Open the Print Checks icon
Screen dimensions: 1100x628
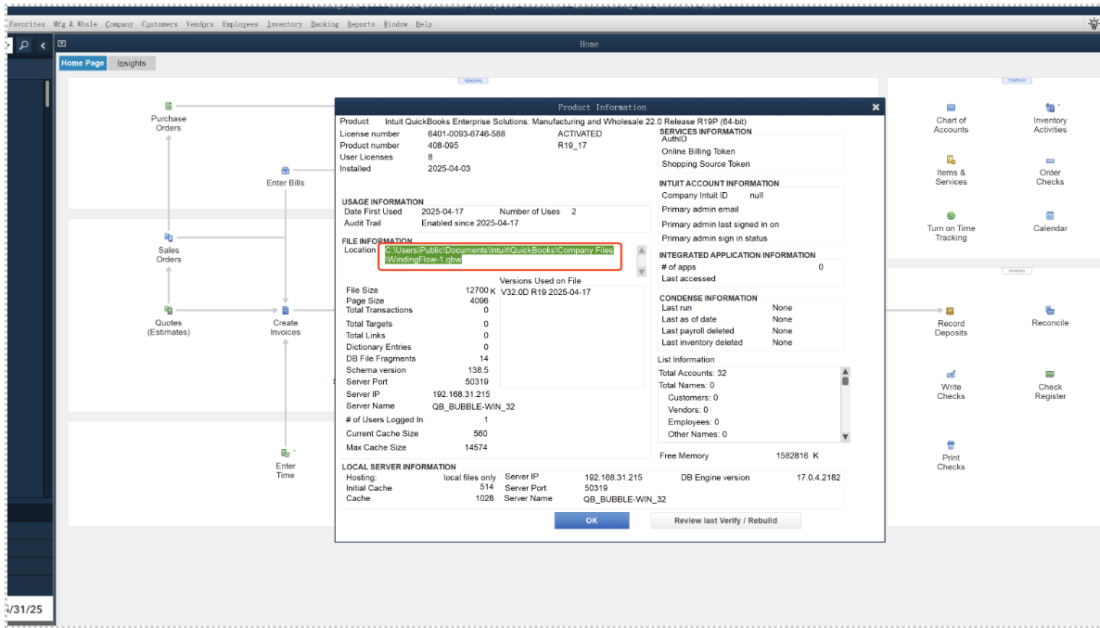951,445
